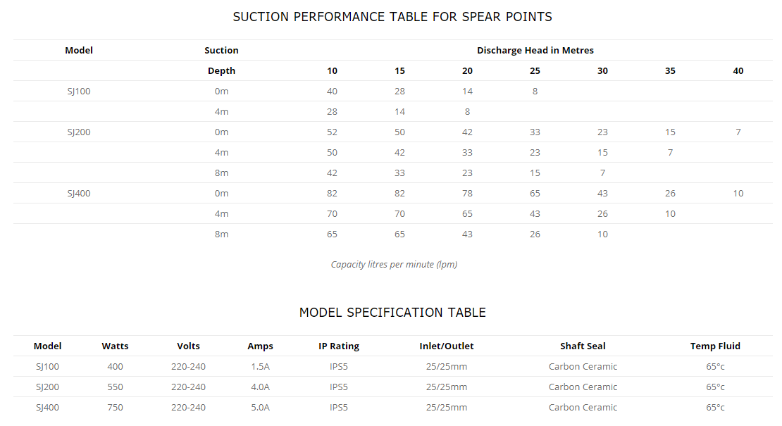Image resolution: width=782 pixels, height=426 pixels.
Task: Click SJ200 in the specification table
Action: (48, 387)
